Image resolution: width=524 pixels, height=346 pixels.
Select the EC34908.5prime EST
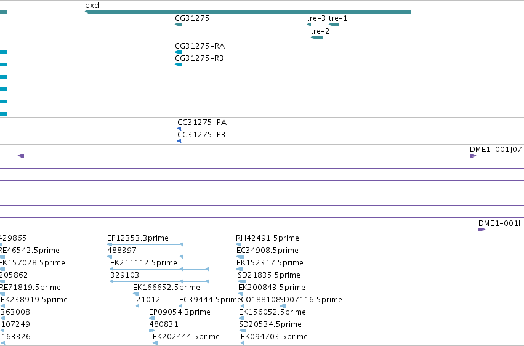(240, 257)
